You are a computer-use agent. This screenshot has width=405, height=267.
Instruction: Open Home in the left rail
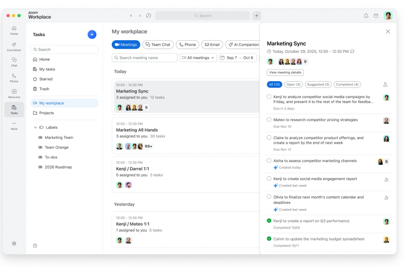[x=14, y=31]
